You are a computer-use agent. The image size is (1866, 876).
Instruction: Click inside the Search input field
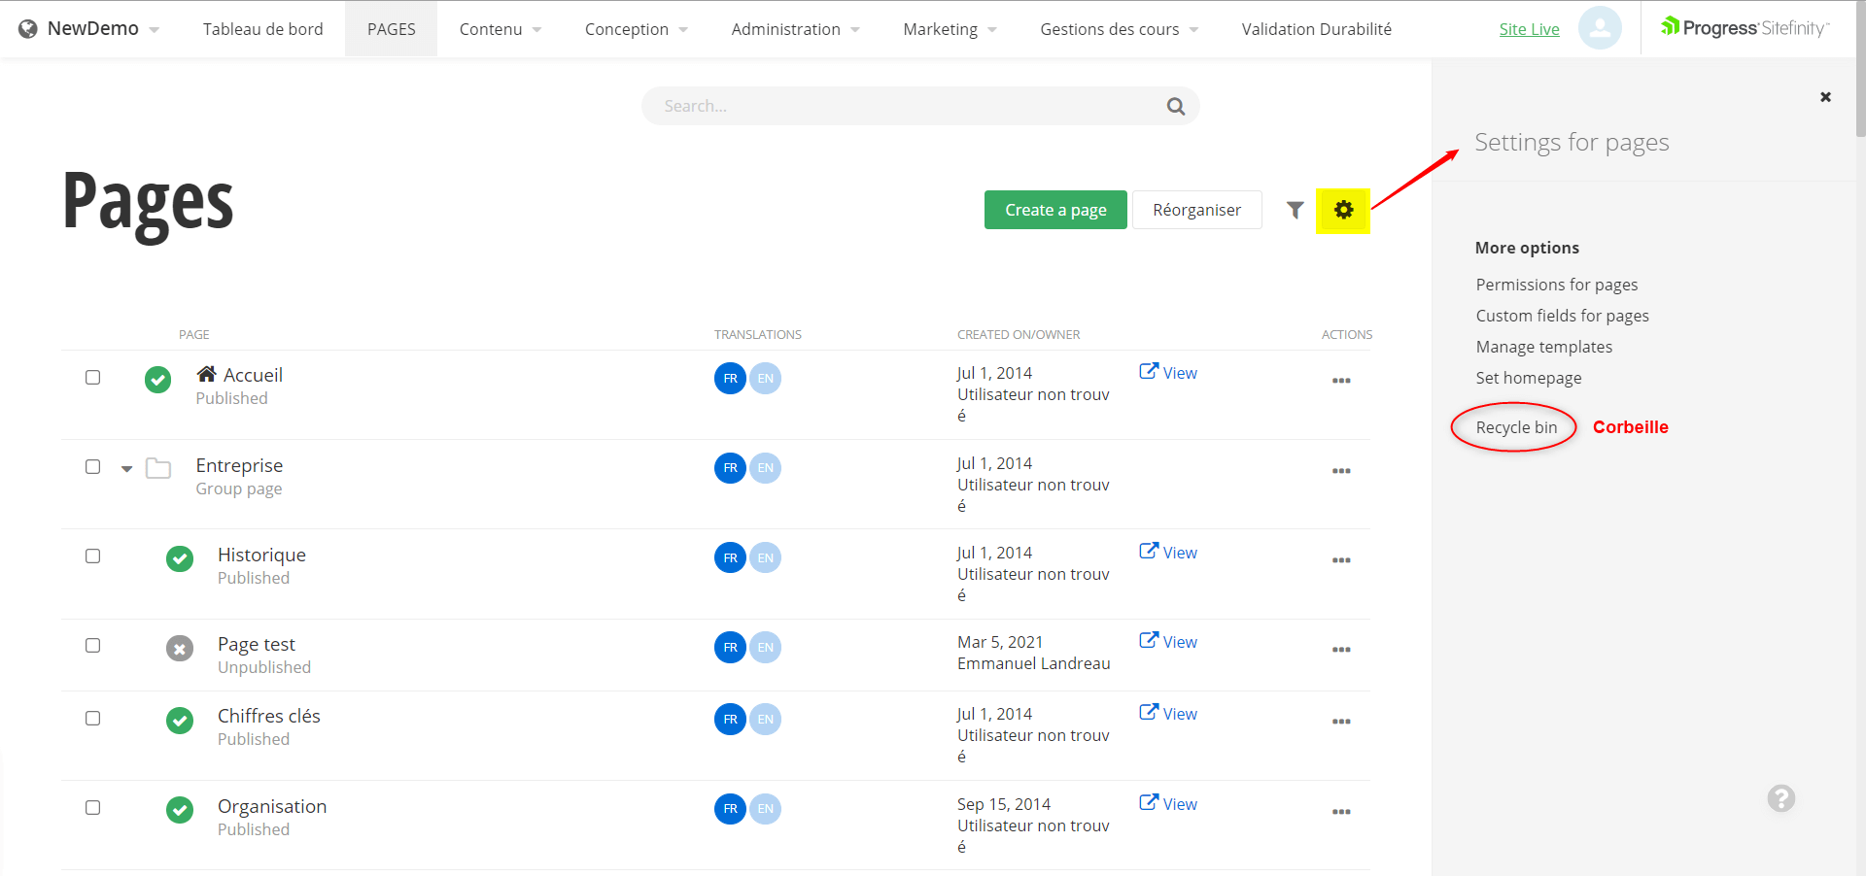tap(904, 106)
